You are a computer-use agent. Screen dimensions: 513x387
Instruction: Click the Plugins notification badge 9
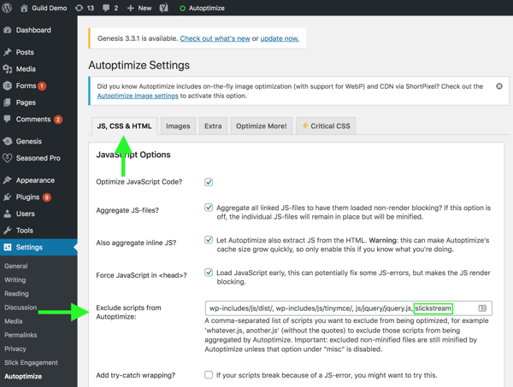47,197
